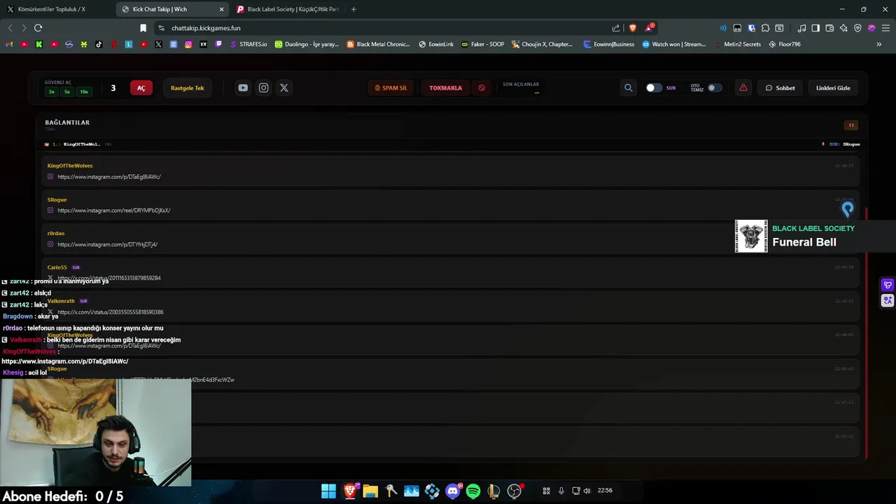This screenshot has width=896, height=504.
Task: Select the 3x safe-open option
Action: coord(51,92)
